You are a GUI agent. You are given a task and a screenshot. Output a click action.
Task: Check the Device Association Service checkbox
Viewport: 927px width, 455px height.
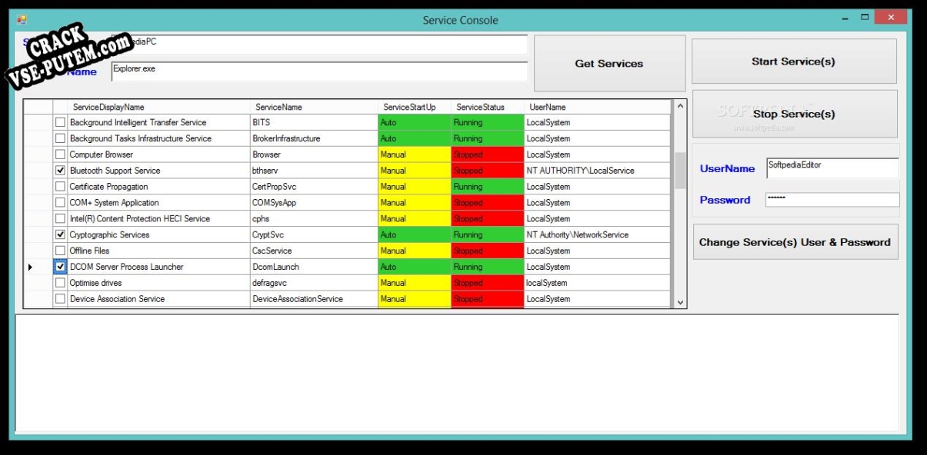point(60,299)
